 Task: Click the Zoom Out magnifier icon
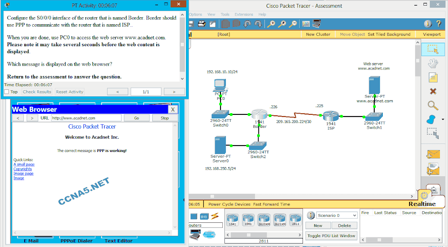[293, 24]
